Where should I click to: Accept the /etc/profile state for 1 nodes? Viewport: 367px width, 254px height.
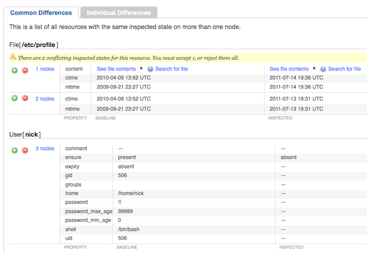[14, 70]
